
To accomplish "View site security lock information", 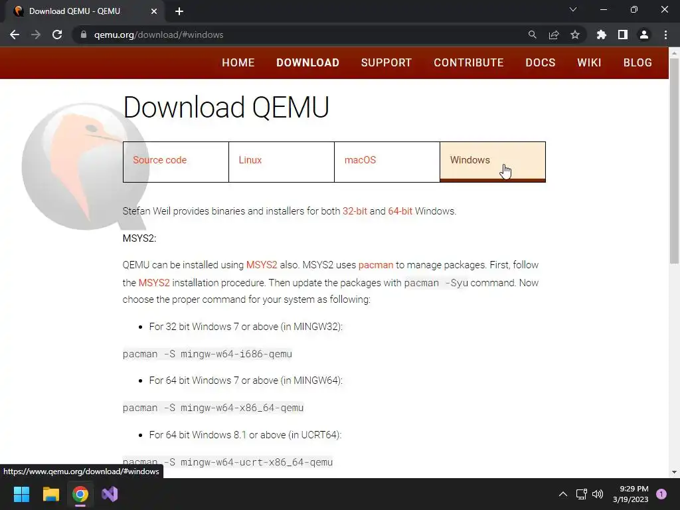I will coord(84,35).
